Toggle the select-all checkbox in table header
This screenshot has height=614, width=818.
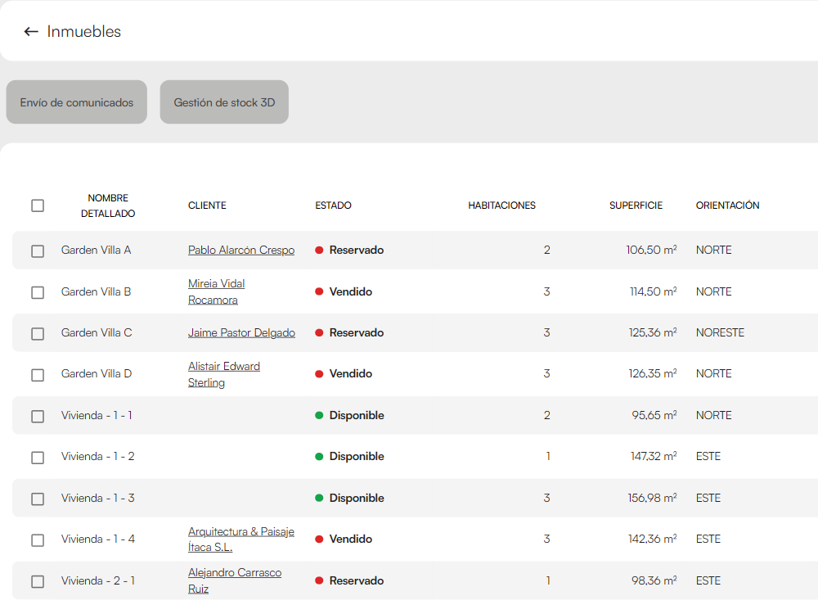tap(38, 205)
